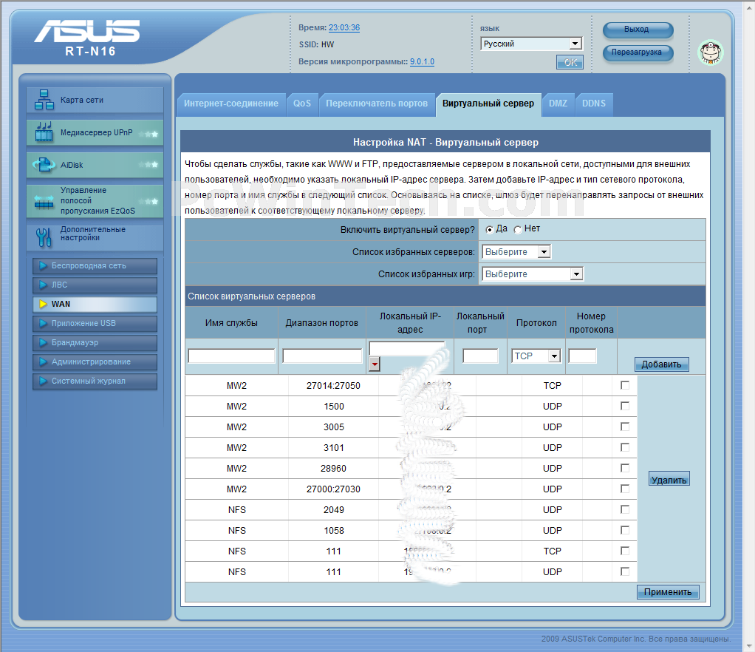Switch to the DDNS tab
Image resolution: width=755 pixels, height=652 pixels.
(x=594, y=103)
